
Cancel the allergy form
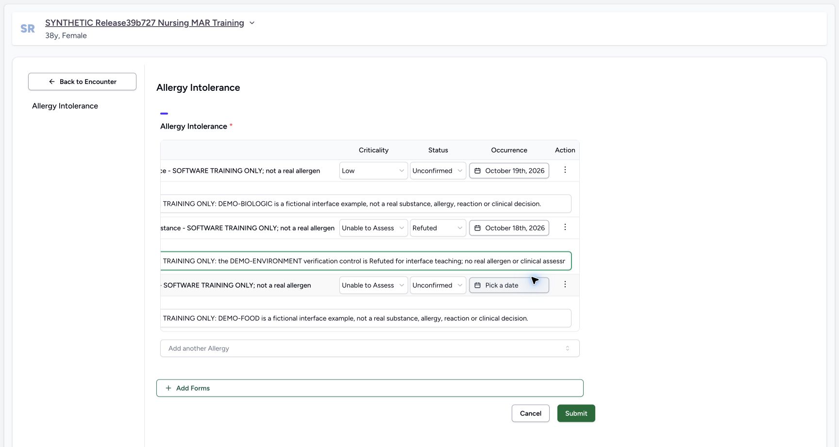point(530,414)
